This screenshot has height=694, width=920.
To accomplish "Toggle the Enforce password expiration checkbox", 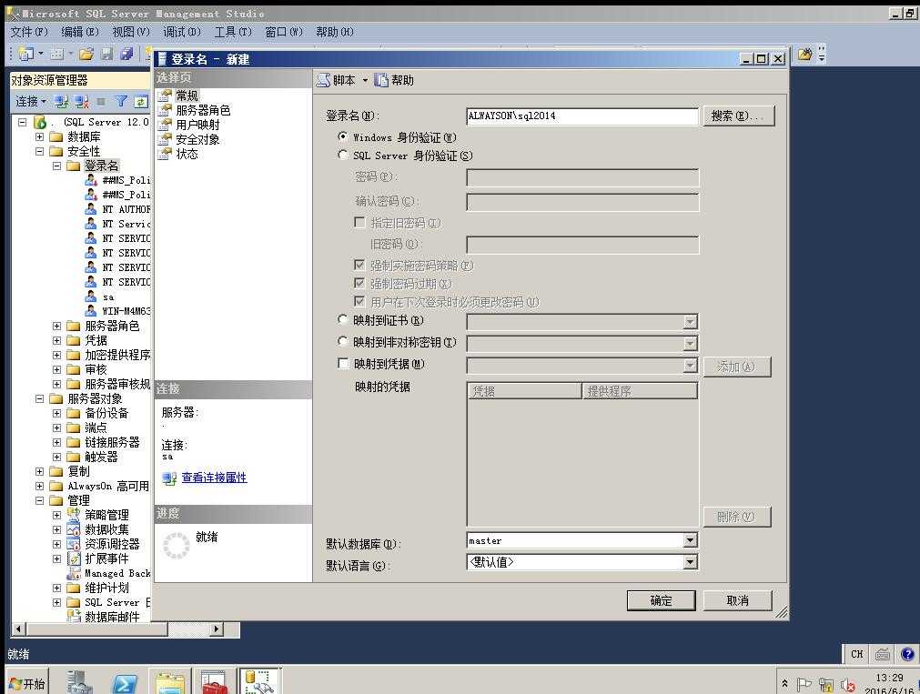I will (x=360, y=284).
